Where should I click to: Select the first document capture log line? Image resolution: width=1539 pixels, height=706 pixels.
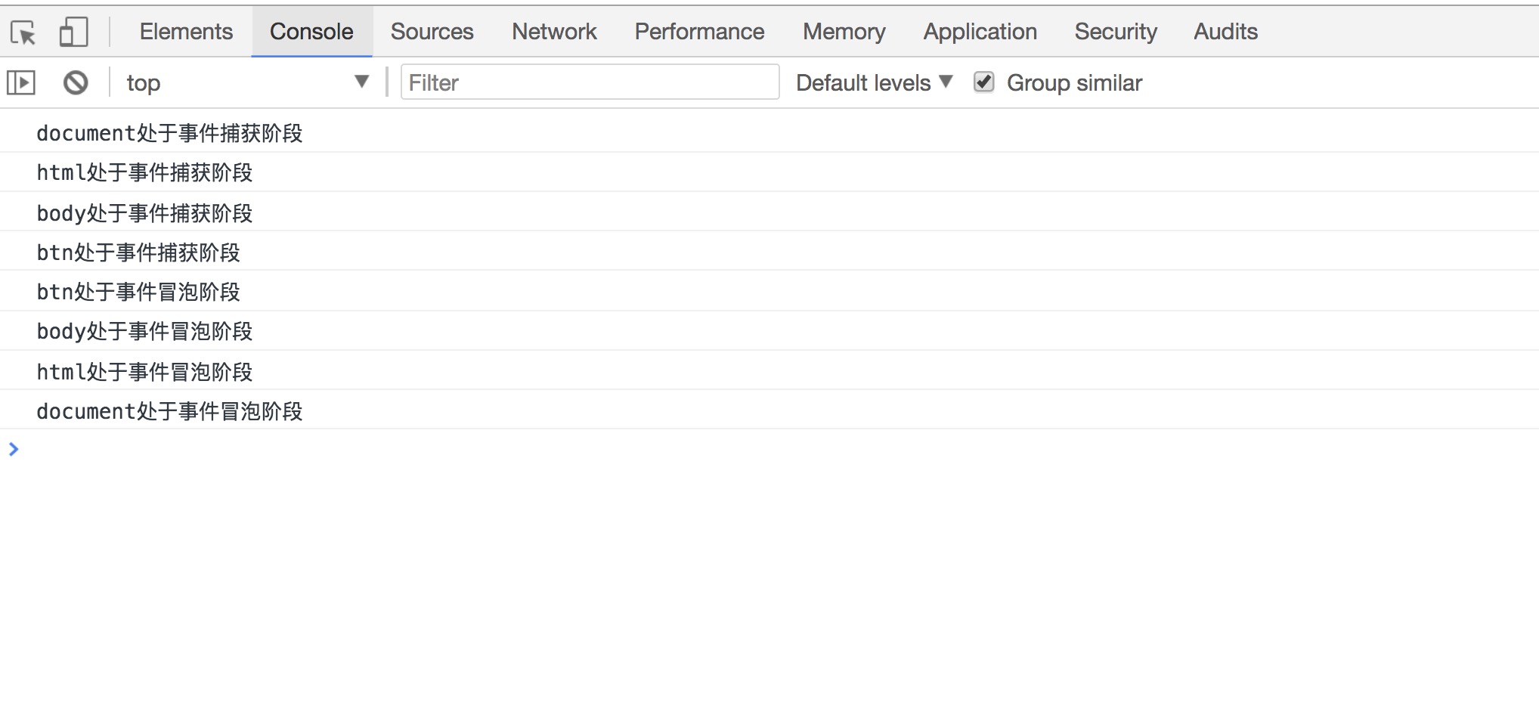[169, 134]
